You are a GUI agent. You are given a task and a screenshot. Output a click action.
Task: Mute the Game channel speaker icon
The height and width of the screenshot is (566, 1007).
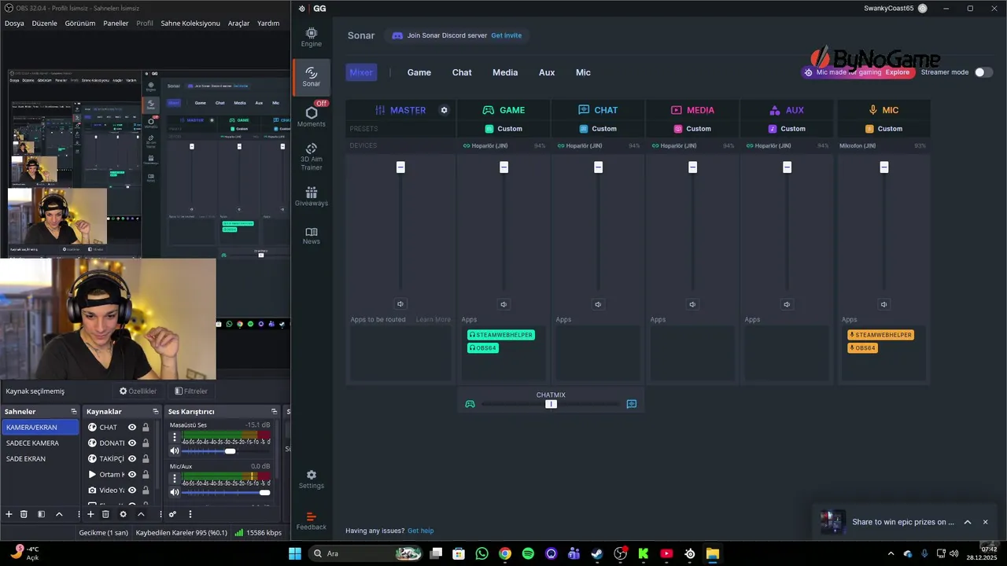[504, 304]
